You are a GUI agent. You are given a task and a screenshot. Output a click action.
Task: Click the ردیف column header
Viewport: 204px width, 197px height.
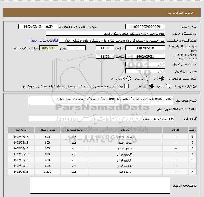tap(192, 130)
